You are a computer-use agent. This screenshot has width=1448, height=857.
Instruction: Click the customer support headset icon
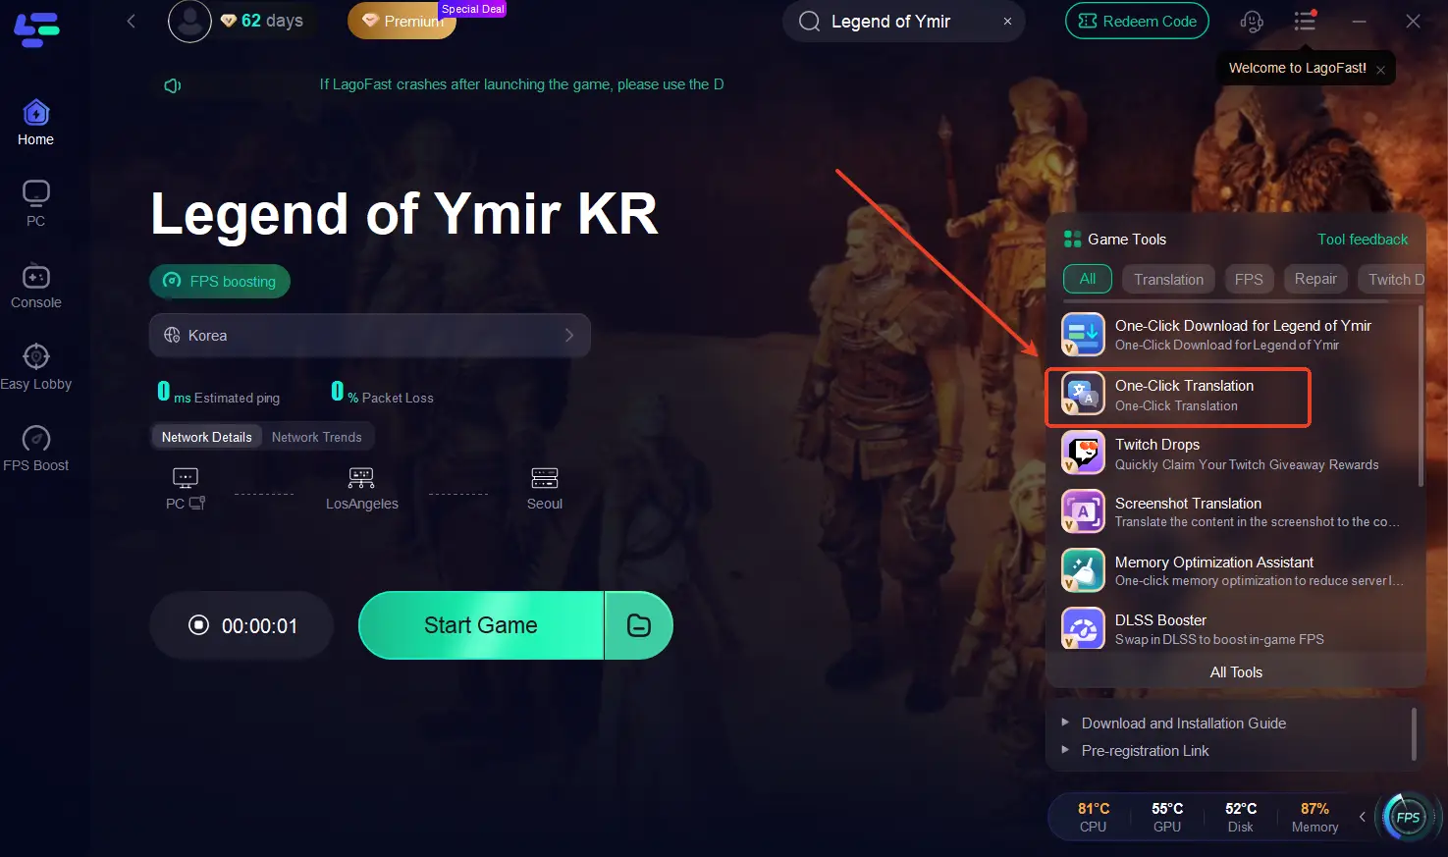pyautogui.click(x=1251, y=21)
